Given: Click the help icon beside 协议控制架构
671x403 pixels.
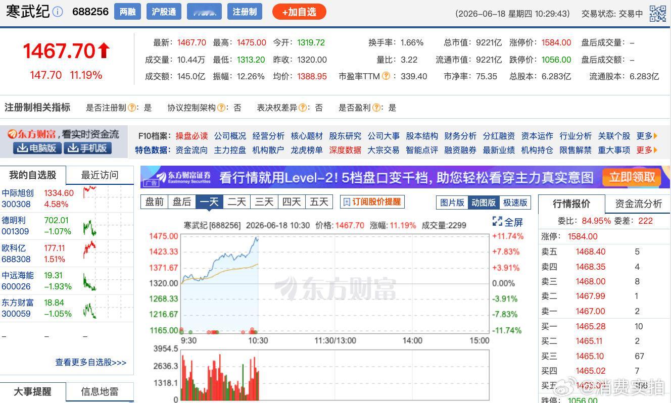Looking at the screenshot, I should pyautogui.click(x=220, y=108).
